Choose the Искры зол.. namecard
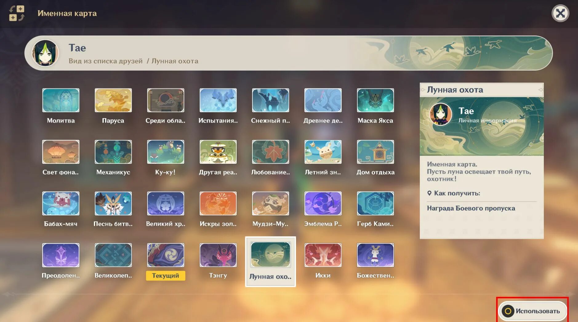578x322 pixels. point(218,204)
